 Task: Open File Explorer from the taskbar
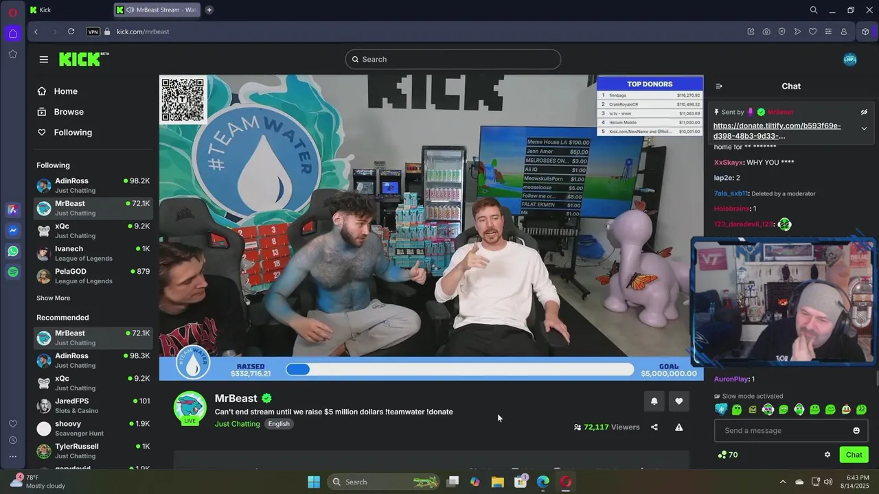(x=497, y=482)
